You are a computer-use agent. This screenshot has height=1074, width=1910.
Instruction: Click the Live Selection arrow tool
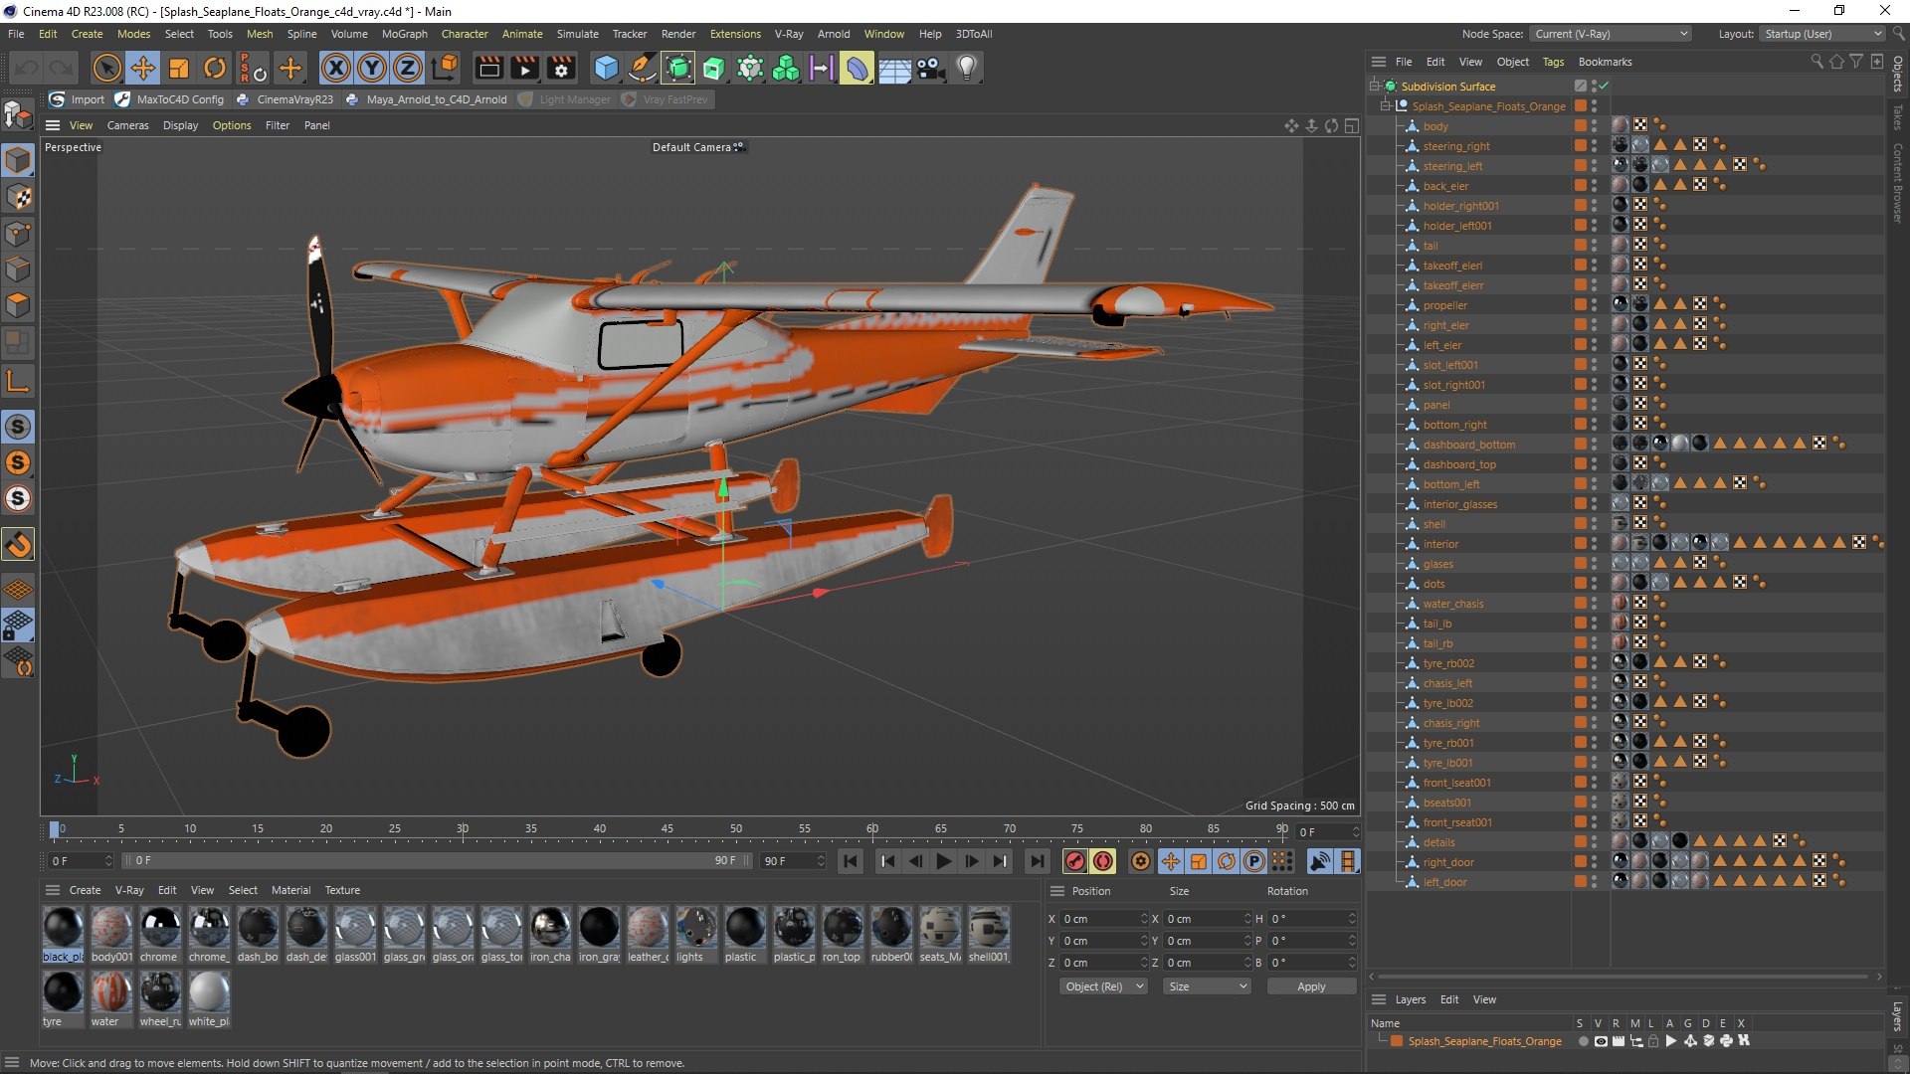(106, 69)
